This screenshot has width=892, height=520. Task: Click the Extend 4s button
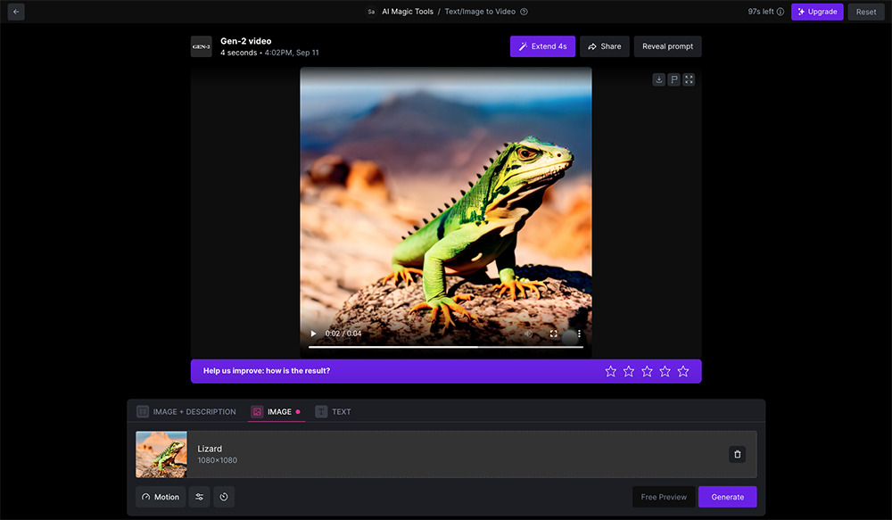click(x=542, y=46)
